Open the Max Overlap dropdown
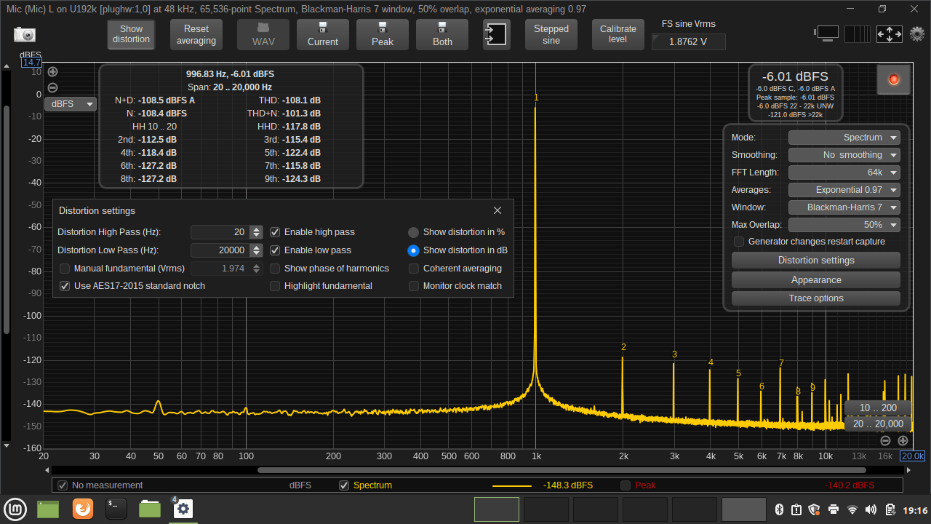 click(x=844, y=225)
